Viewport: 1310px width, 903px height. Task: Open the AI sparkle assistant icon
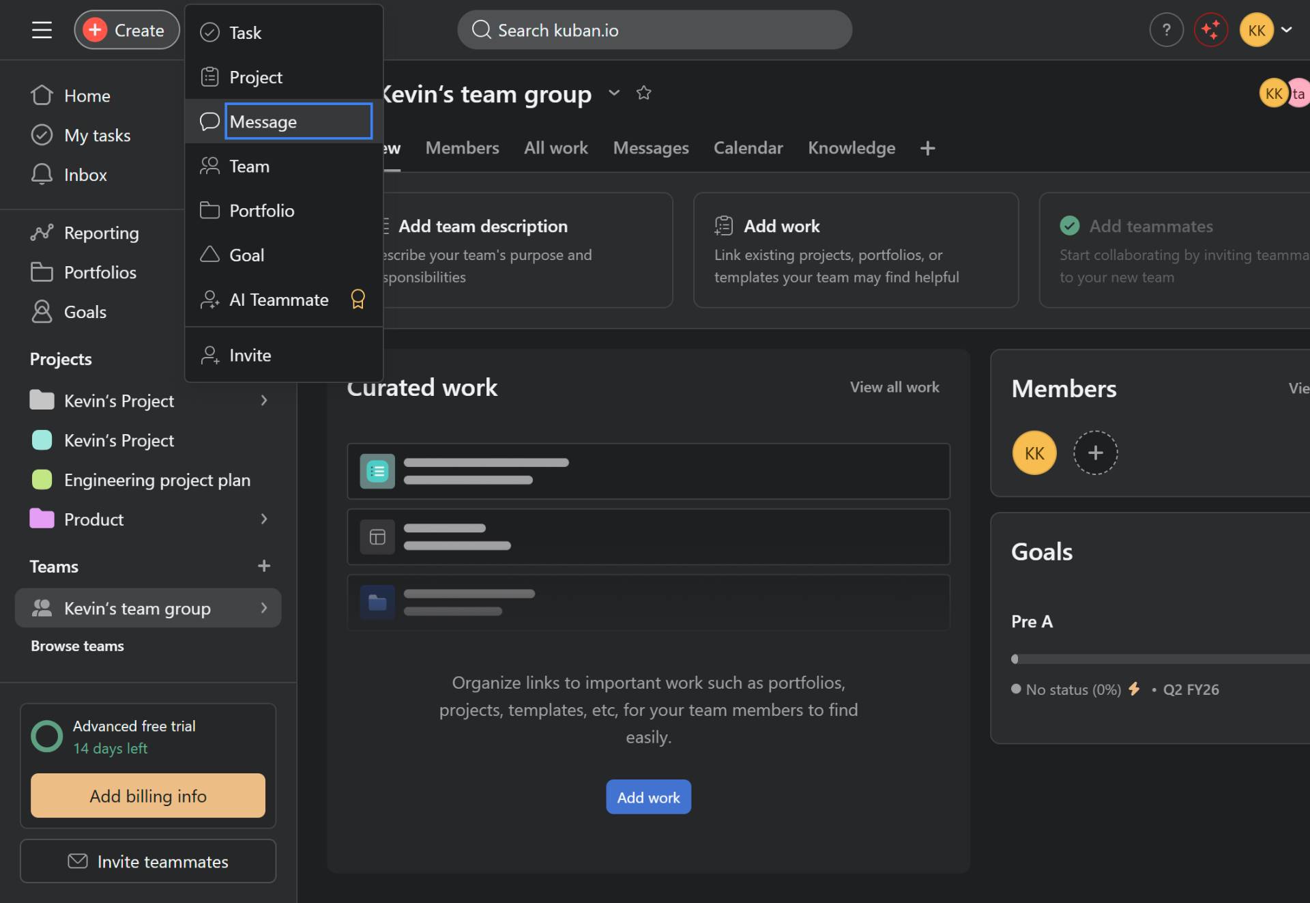(x=1211, y=30)
